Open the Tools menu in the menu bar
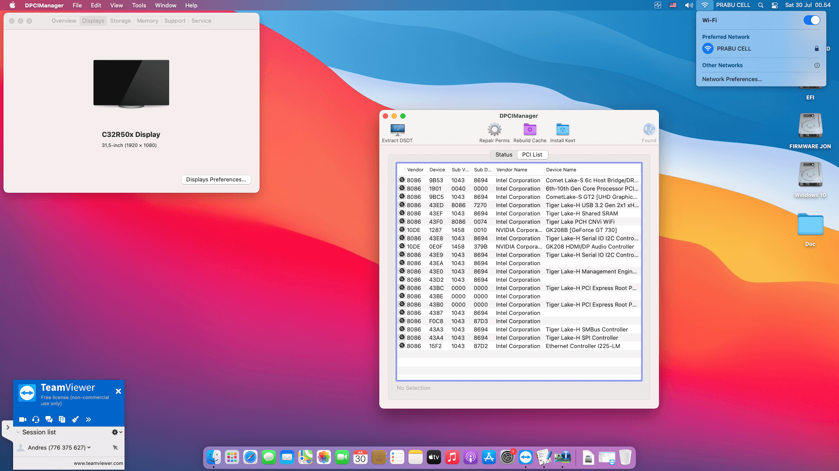This screenshot has height=471, width=839. coord(139,5)
